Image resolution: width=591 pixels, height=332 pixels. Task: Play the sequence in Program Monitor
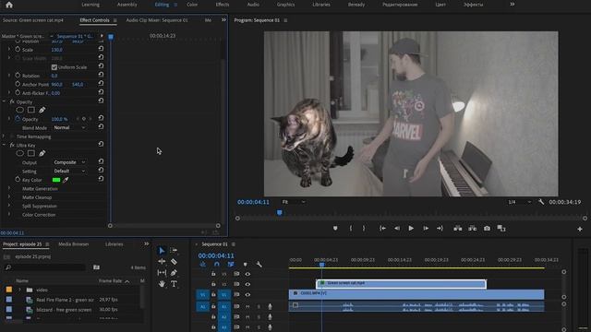pyautogui.click(x=411, y=228)
